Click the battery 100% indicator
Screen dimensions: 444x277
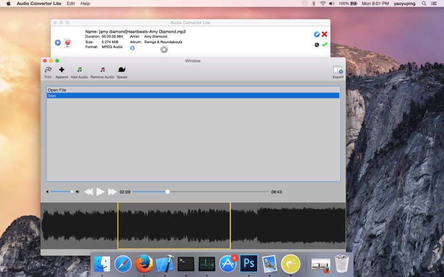tap(348, 3)
